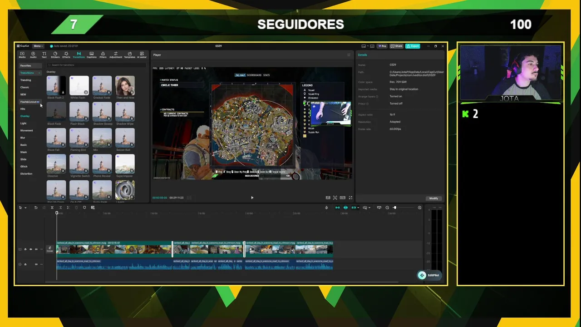
Task: Select the Movement transitions category
Action: [x=26, y=130]
